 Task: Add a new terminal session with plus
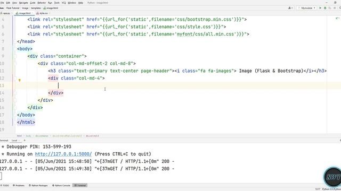click(x=25, y=141)
